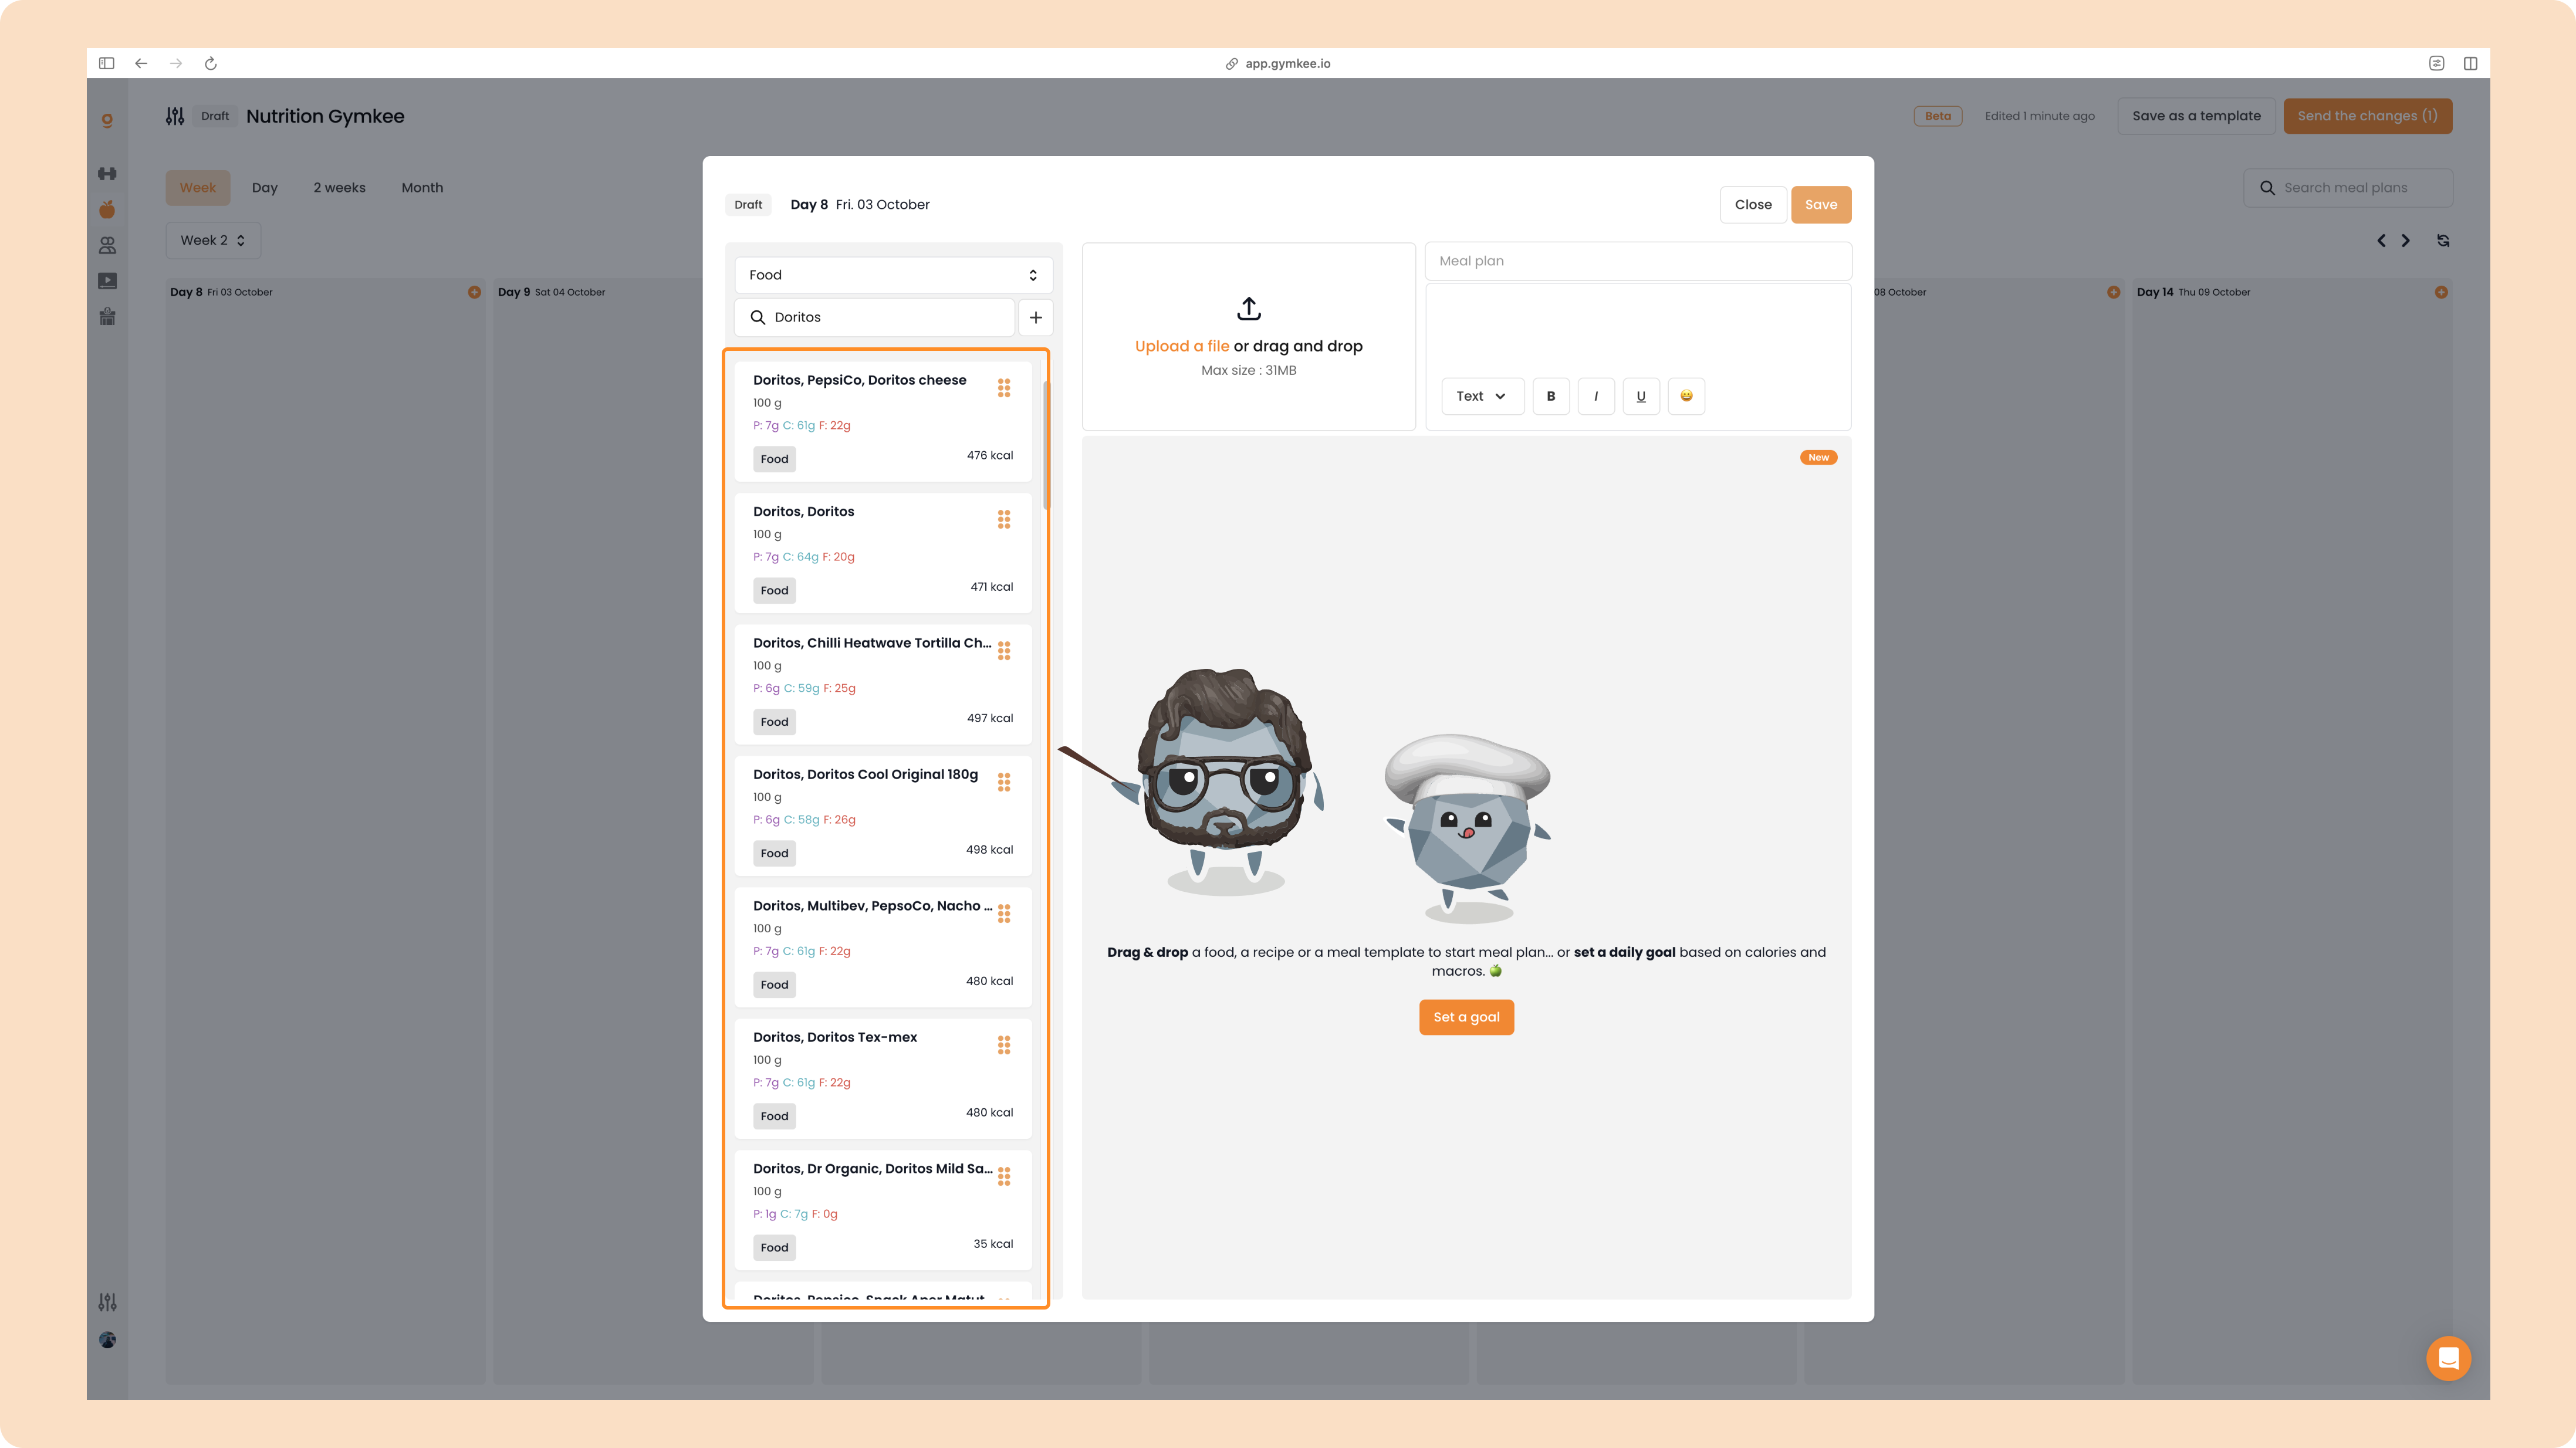
Task: Switch to the 2 weeks view tab
Action: click(340, 188)
